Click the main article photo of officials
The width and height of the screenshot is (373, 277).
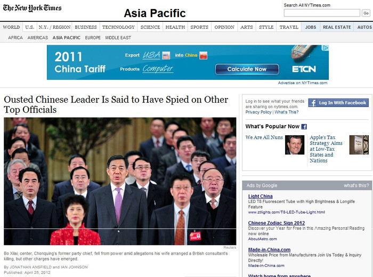[x=120, y=181]
